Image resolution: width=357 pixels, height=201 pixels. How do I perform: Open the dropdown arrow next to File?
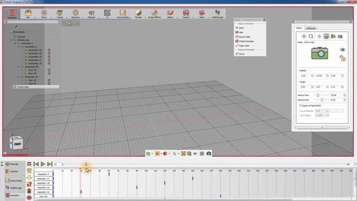[x=35, y=17]
